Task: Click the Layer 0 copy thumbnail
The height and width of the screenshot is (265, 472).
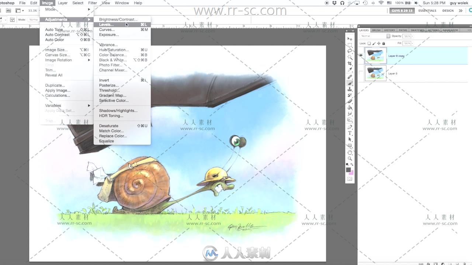Action: tap(375, 56)
